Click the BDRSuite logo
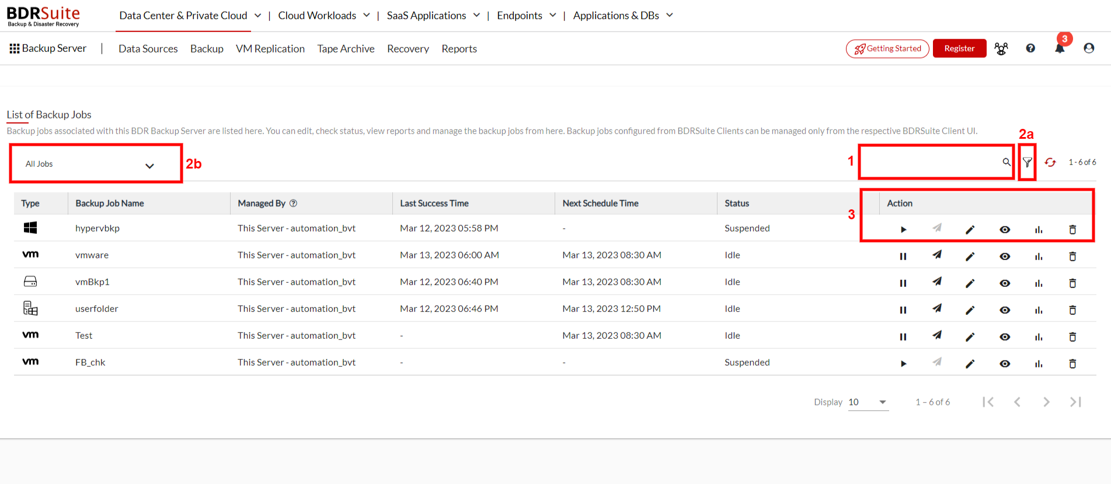Image resolution: width=1111 pixels, height=484 pixels. tap(43, 16)
